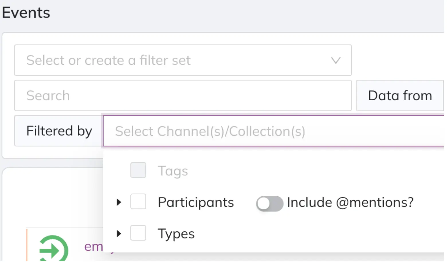
Task: Select the Types filter label
Action: [176, 234]
